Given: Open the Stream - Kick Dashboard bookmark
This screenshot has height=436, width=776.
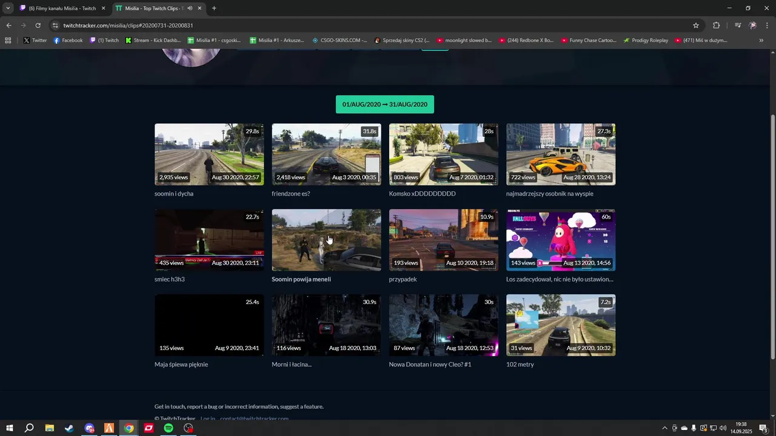Looking at the screenshot, I should (153, 41).
